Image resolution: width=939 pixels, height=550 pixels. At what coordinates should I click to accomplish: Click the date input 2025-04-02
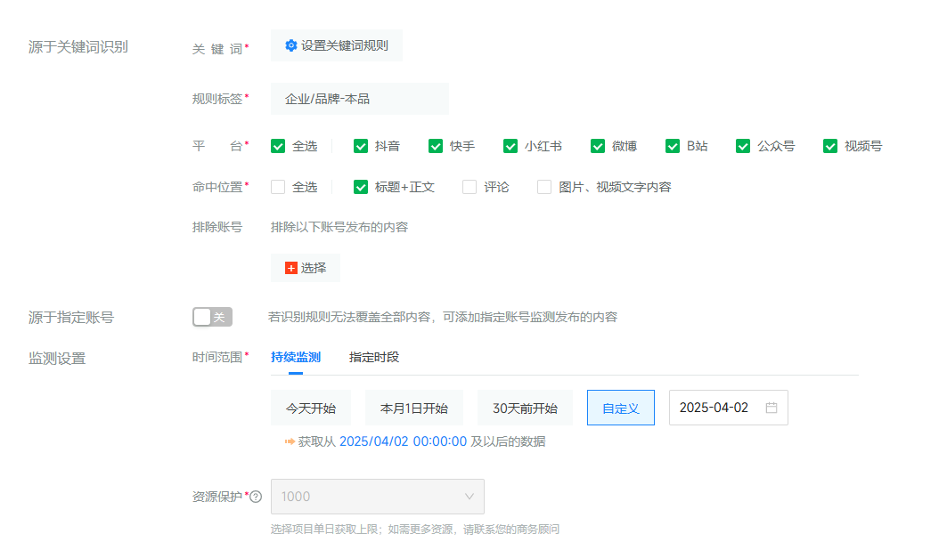[728, 408]
